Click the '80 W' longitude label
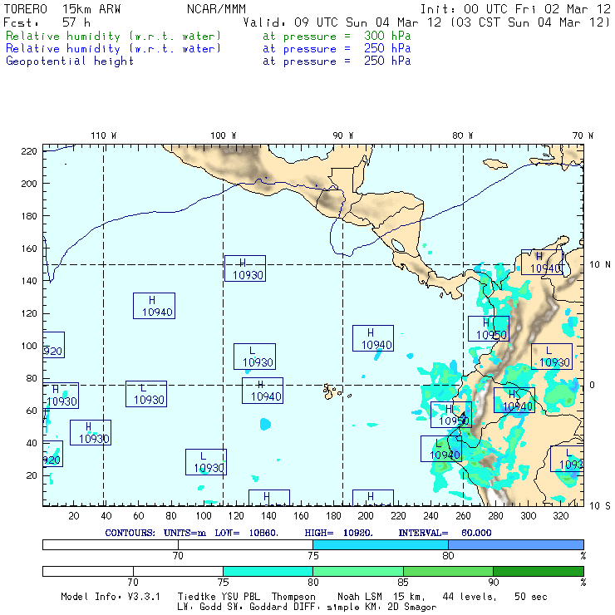615x615 pixels. pyautogui.click(x=462, y=135)
